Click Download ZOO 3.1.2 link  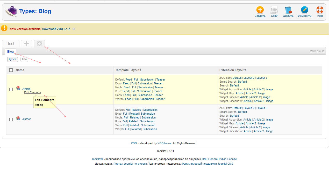click(56, 29)
